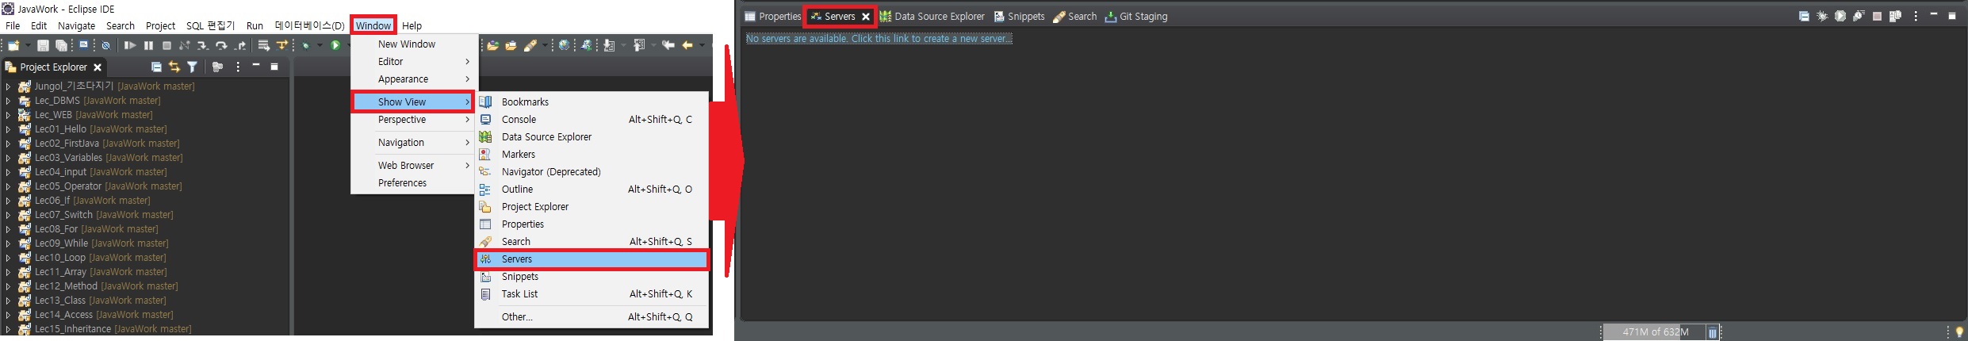This screenshot has width=1968, height=341.
Task: Click the Terminate stop square in main toolbar
Action: point(167,46)
